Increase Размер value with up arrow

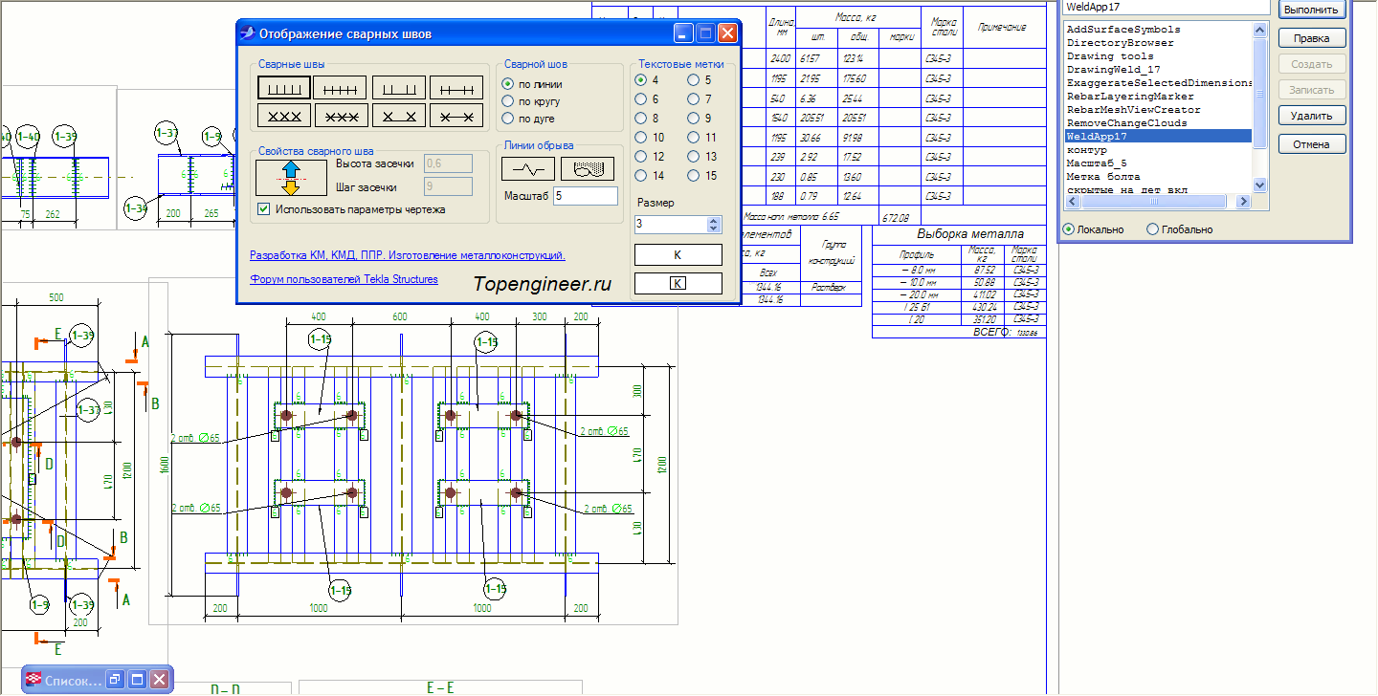(x=713, y=220)
